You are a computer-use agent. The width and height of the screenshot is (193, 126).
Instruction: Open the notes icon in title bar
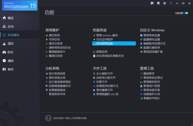tap(158, 3)
